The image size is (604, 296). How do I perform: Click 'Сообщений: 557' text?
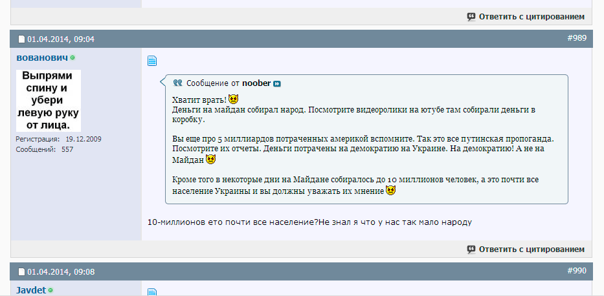[x=44, y=149]
